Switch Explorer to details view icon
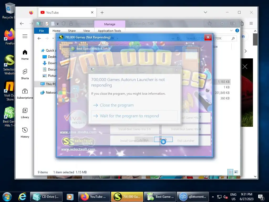The image size is (269, 202). pos(230,172)
